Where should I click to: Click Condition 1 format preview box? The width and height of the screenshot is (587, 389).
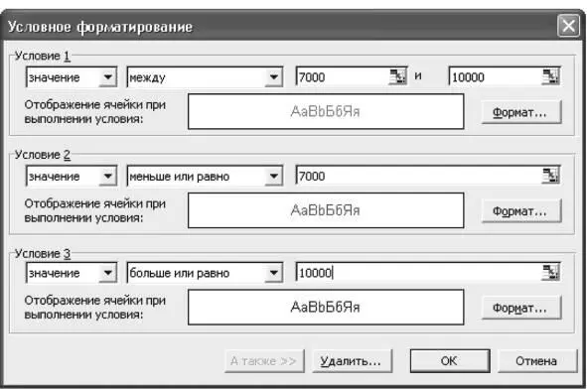pos(326,111)
